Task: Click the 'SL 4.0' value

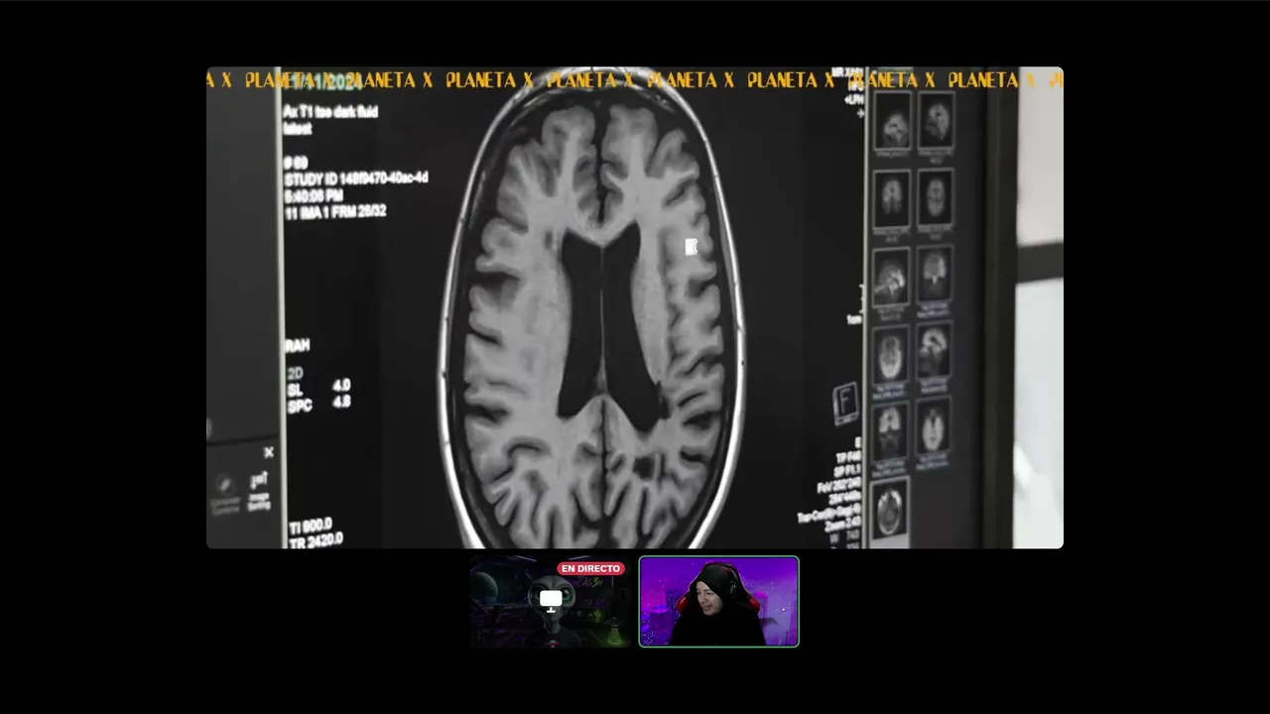Action: click(x=318, y=388)
